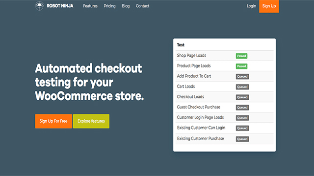Click the Automated checkout testing headline

[89, 82]
